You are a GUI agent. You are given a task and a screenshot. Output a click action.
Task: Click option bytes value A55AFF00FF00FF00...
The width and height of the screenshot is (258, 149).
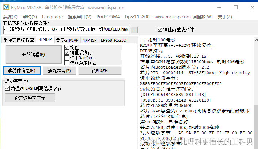point(181,84)
